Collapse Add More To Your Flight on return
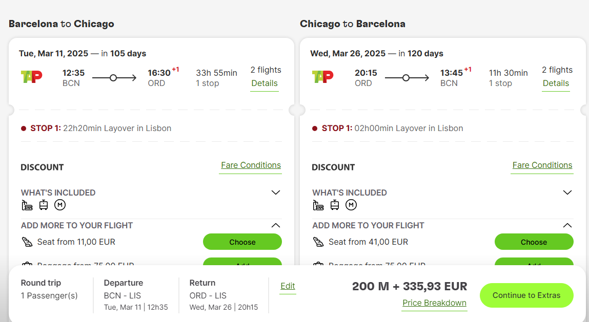This screenshot has height=322, width=589. 567,225
